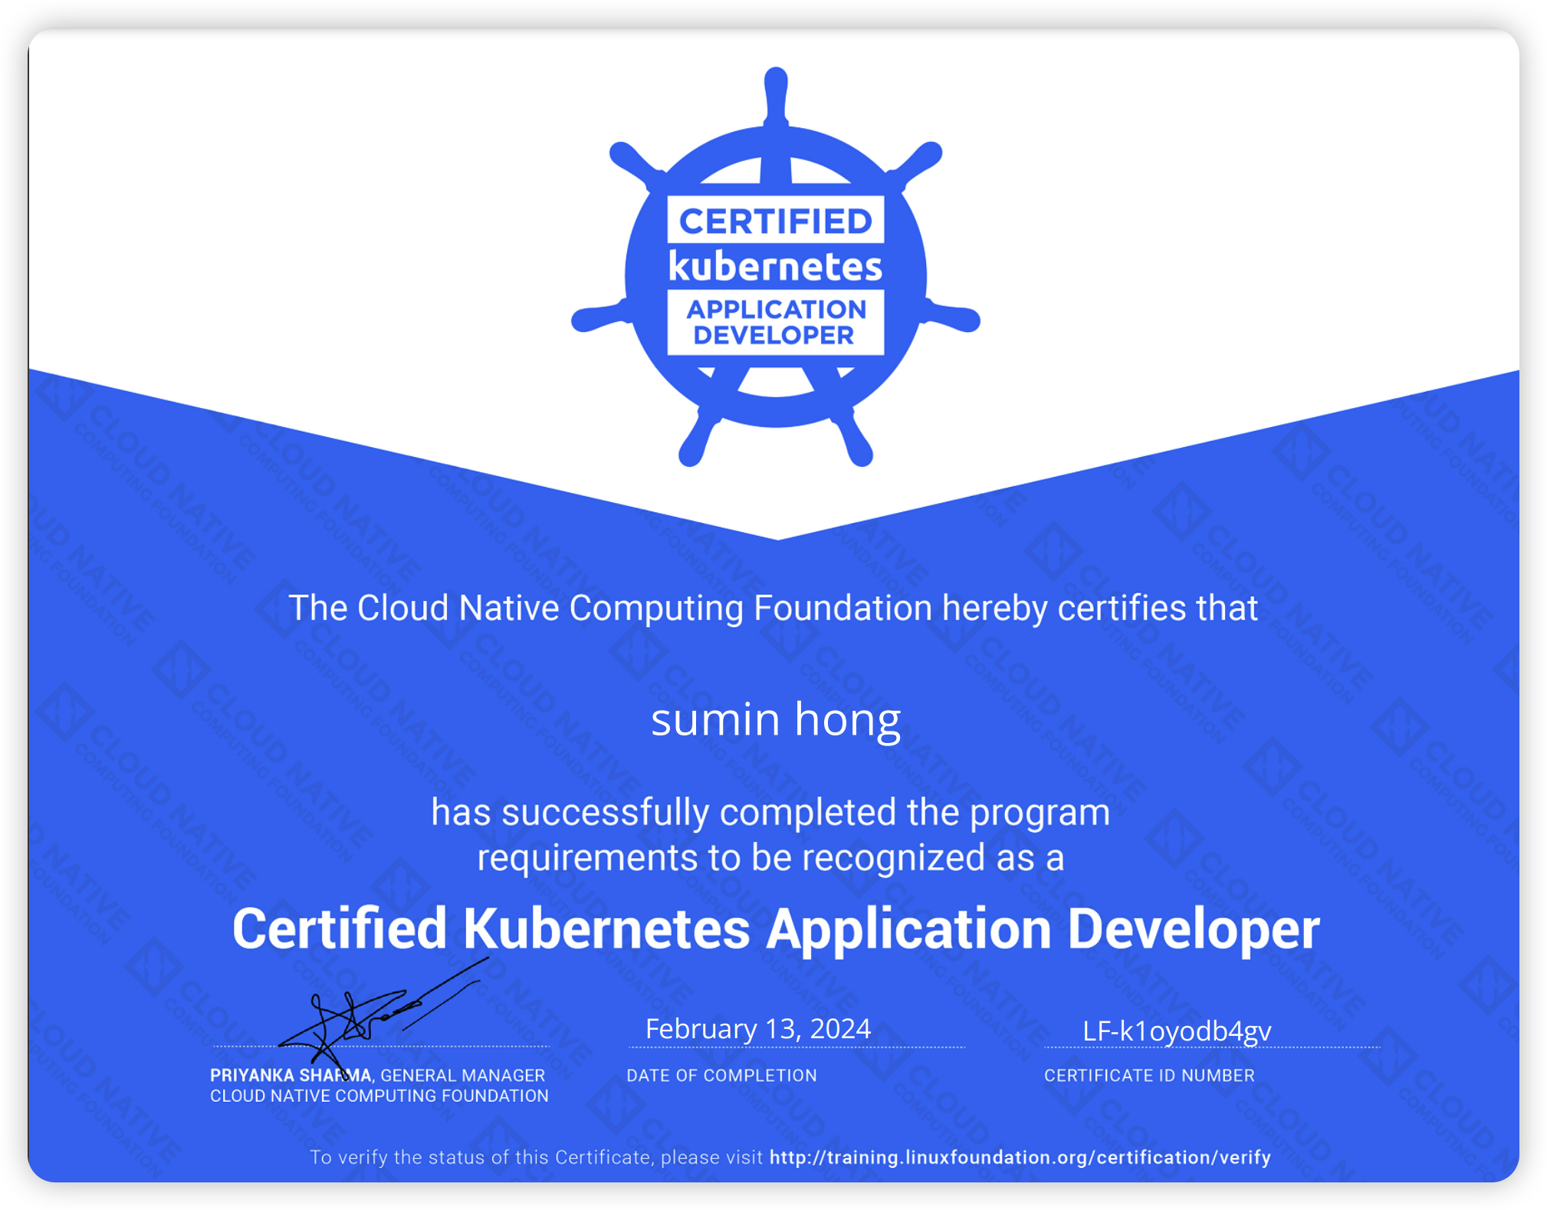Click has successfully completed the program line

(x=770, y=812)
